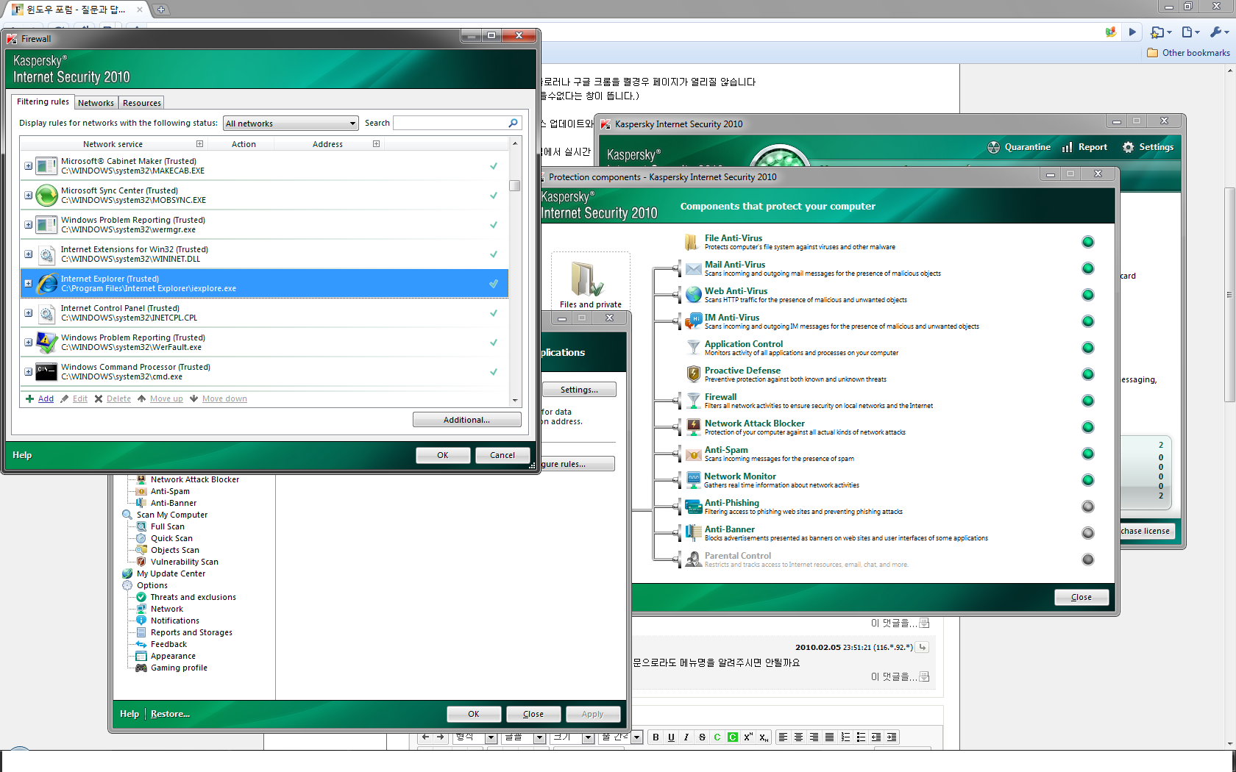1236x772 pixels.
Task: Click bold formatting button in web editor
Action: pyautogui.click(x=656, y=737)
